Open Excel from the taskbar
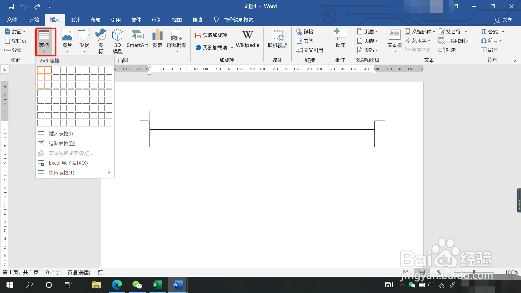Screen dimensions: 521x293 [x=157, y=285]
